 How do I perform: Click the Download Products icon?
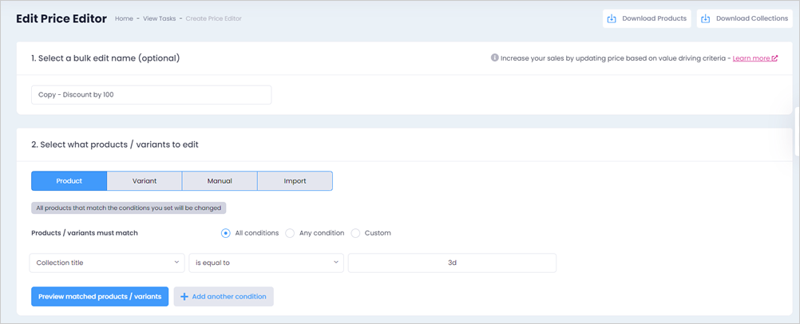(x=611, y=18)
